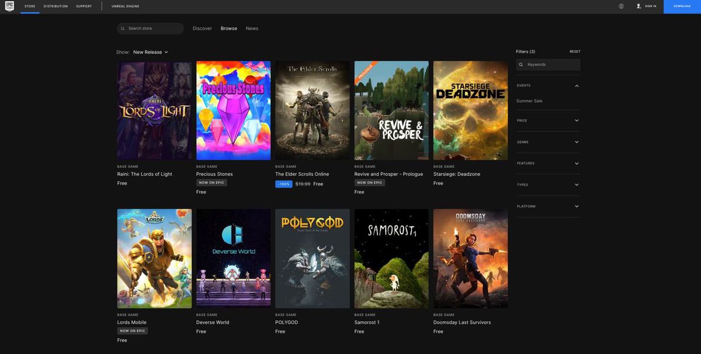The height and width of the screenshot is (354, 701).
Task: Click the user profile icon
Action: click(x=638, y=6)
